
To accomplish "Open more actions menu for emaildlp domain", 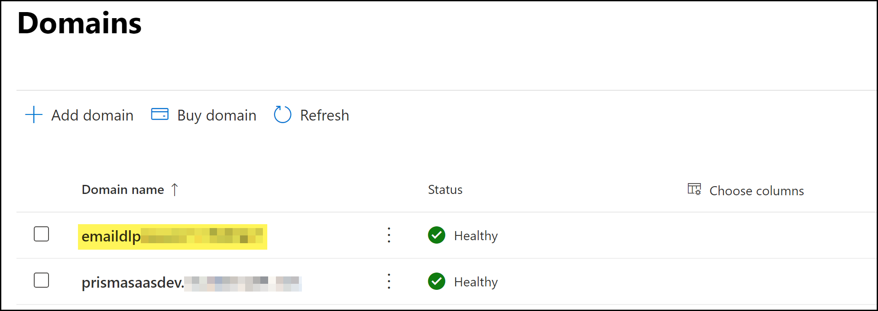I will click(389, 235).
